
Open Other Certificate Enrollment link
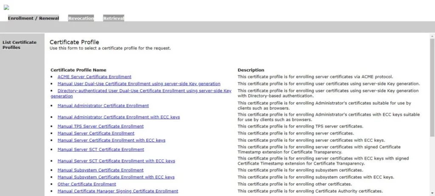[x=87, y=184]
